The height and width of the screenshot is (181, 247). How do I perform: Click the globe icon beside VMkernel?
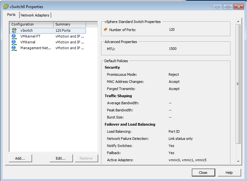[14, 42]
